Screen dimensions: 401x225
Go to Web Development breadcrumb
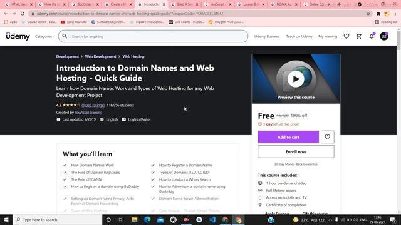100,56
